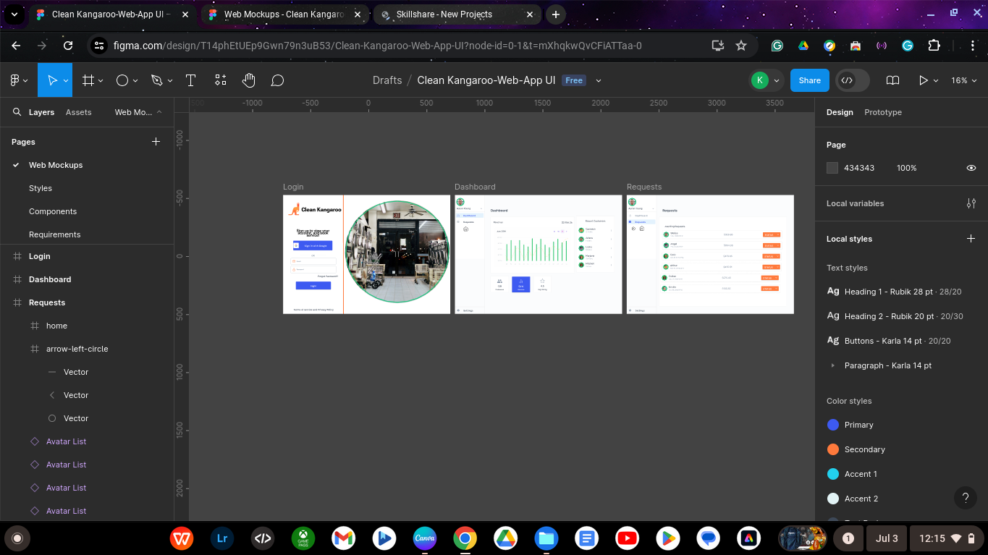Open the search icon in layers panel
This screenshot has width=988, height=555.
pos(17,112)
